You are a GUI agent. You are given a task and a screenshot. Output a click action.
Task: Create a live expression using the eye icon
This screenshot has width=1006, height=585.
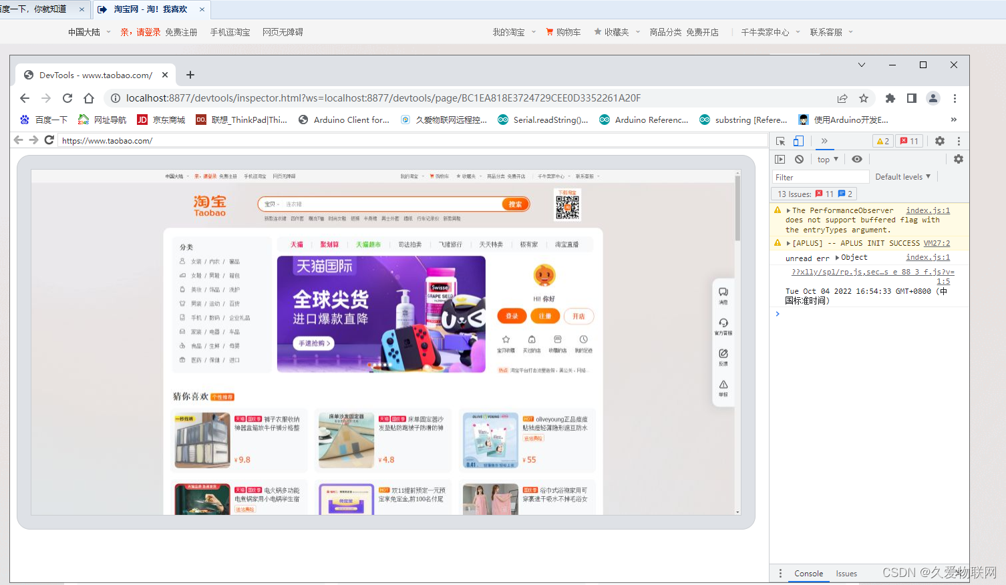pos(857,159)
